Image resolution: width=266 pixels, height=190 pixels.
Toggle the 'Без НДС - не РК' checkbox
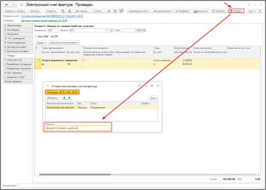click(x=36, y=36)
